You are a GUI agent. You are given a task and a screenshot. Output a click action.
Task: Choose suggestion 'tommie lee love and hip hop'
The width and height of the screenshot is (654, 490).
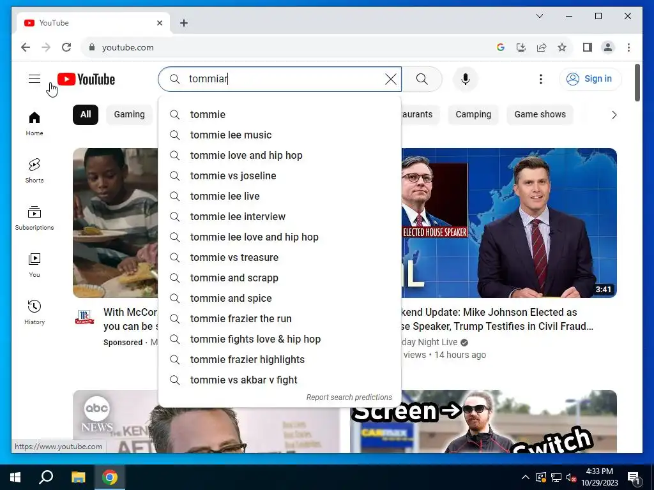[280, 237]
